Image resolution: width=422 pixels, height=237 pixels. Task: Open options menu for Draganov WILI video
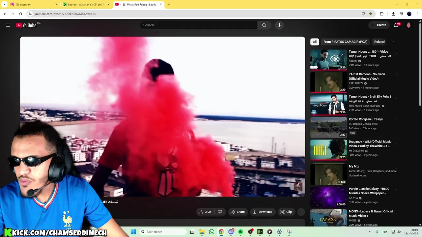397,142
